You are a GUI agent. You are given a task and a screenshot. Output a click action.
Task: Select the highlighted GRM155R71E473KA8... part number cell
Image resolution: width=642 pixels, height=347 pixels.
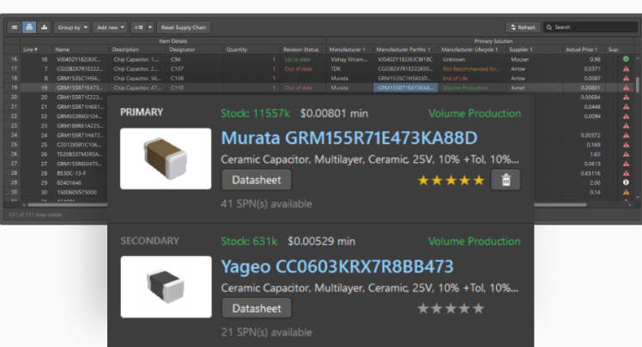click(405, 87)
